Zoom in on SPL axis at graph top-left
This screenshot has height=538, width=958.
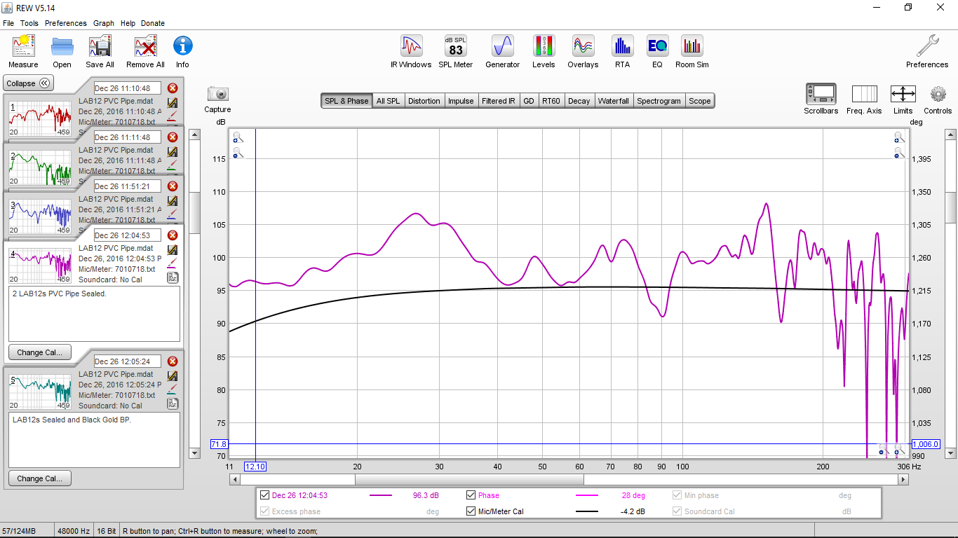pyautogui.click(x=238, y=138)
